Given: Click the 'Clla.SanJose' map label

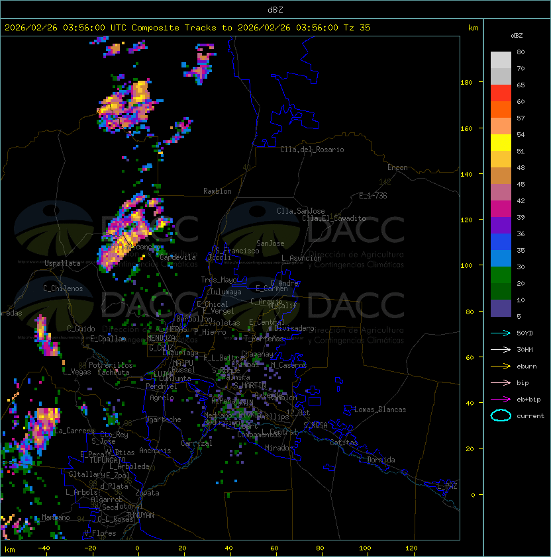Looking at the screenshot, I should [x=301, y=211].
